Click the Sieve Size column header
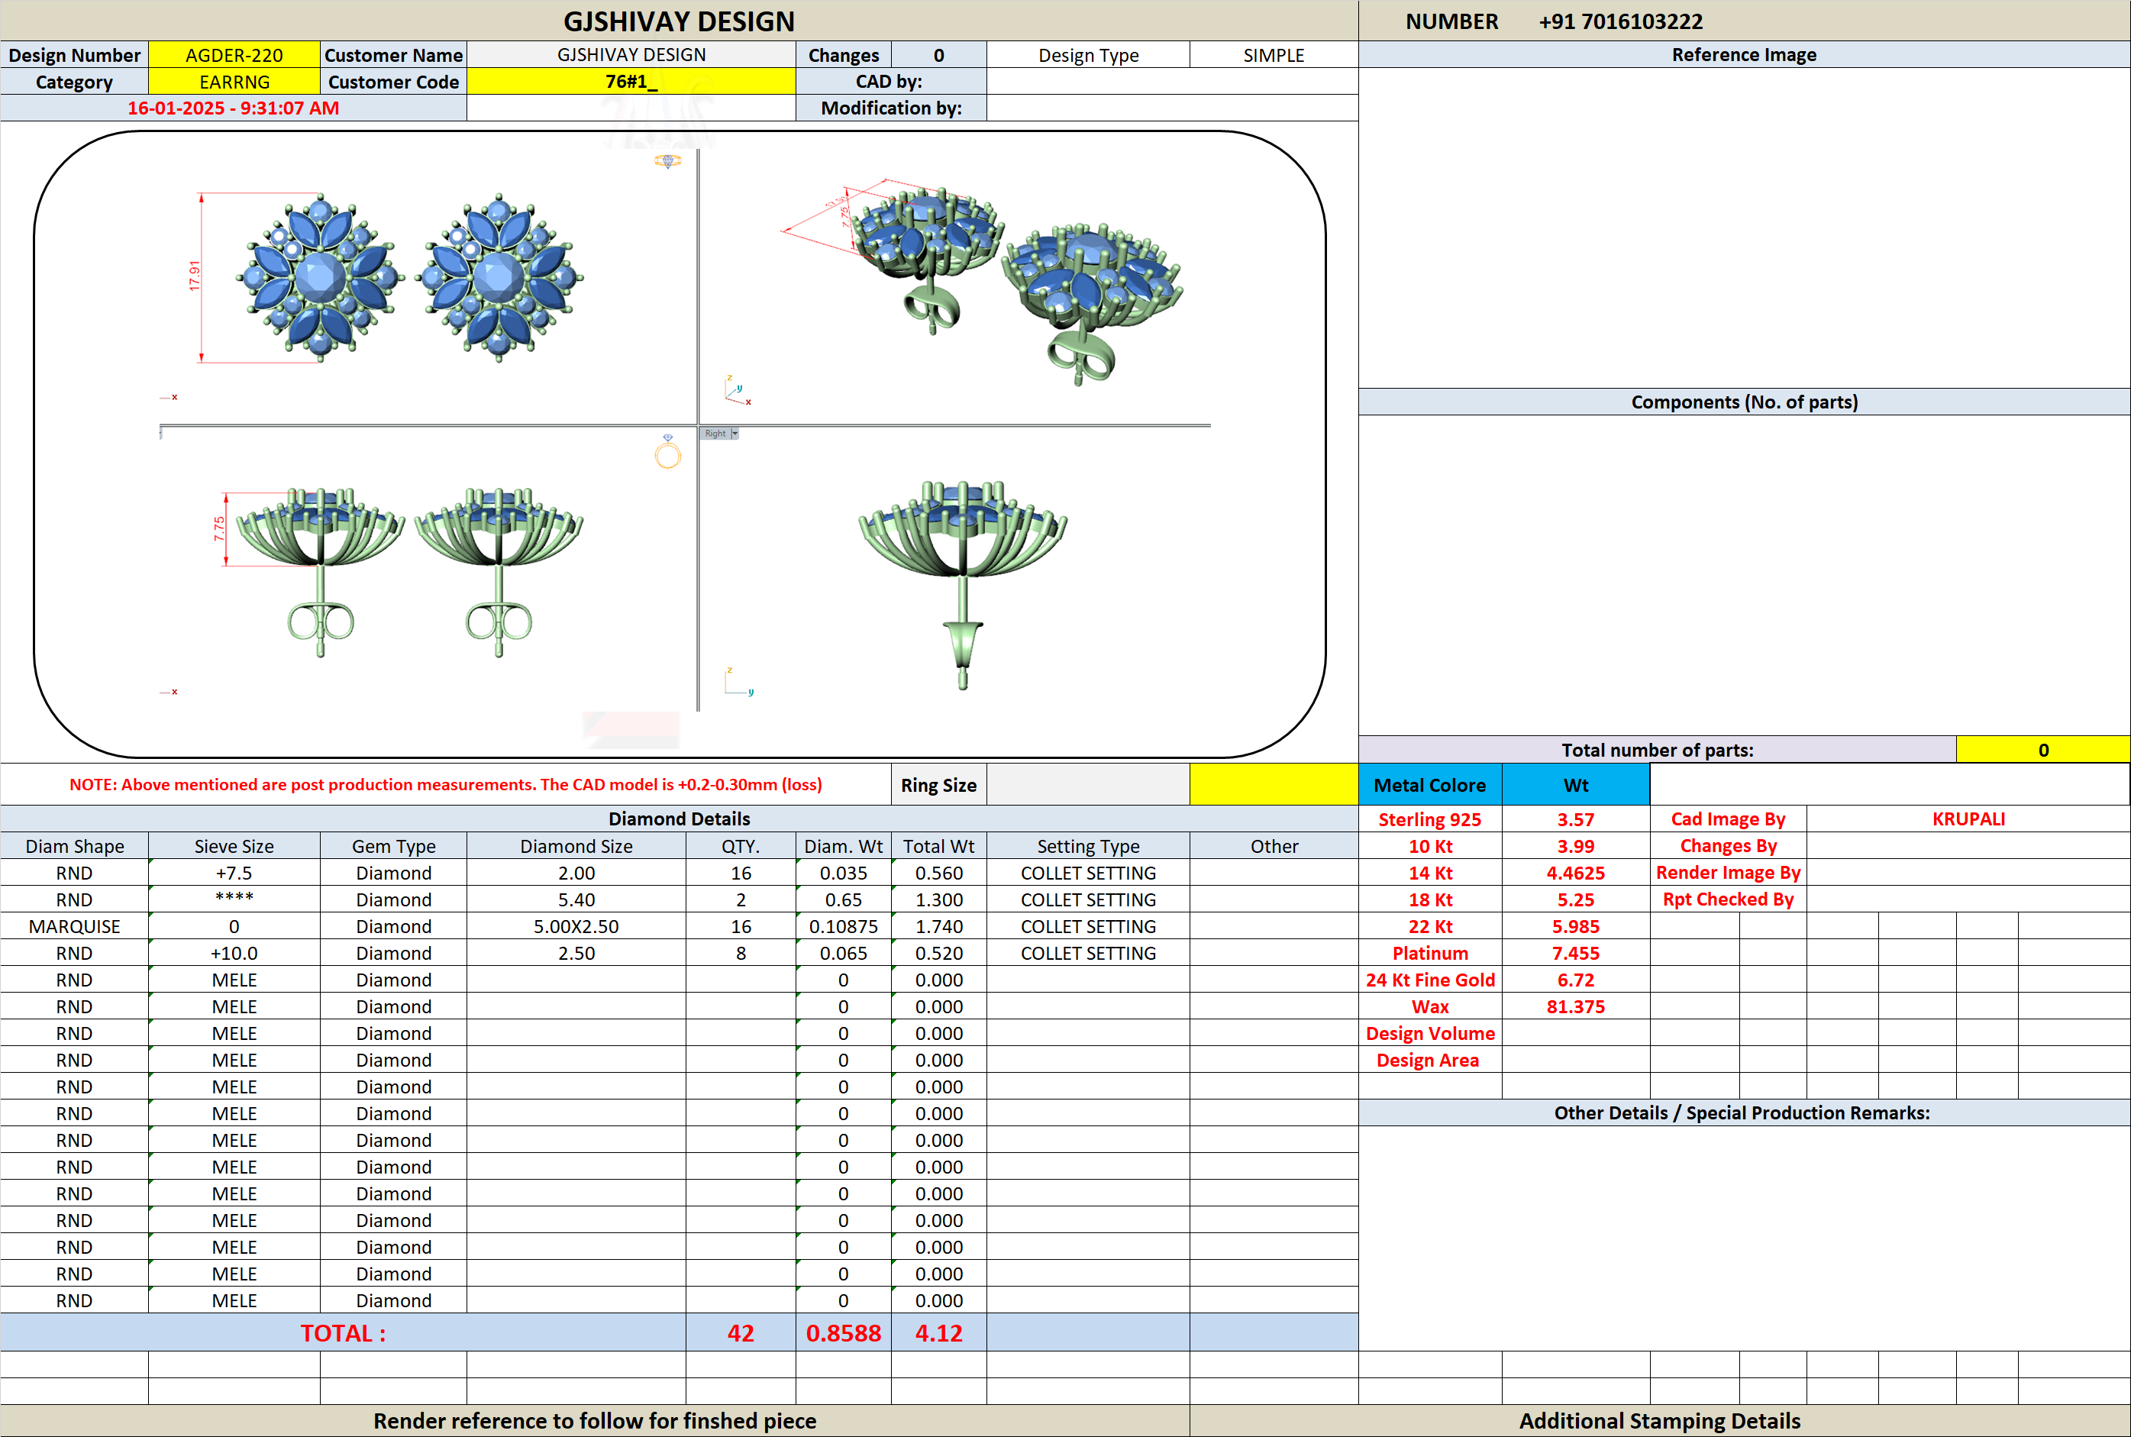This screenshot has height=1437, width=2131. (234, 846)
